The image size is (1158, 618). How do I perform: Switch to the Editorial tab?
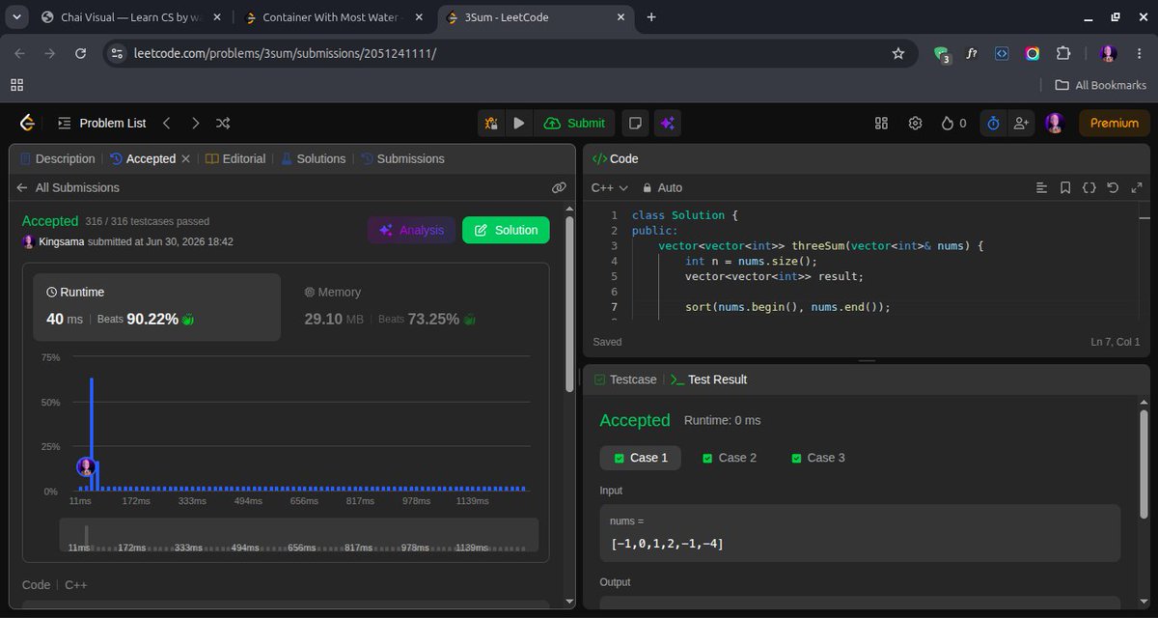click(235, 158)
